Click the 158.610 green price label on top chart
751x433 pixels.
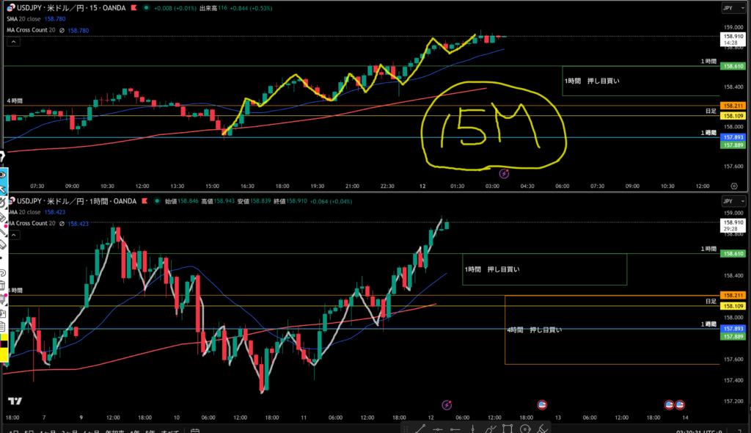point(734,66)
